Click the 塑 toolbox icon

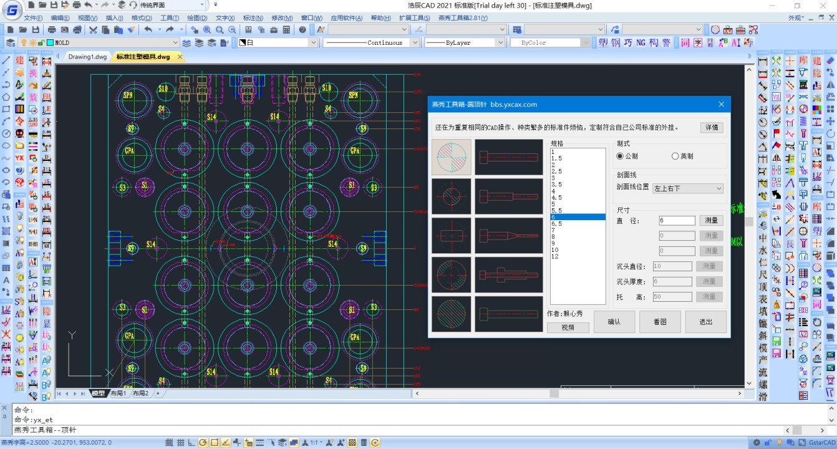point(602,43)
